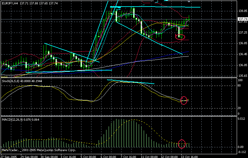
Task: Click the 80 level on Stochastic scale
Action: 239,86
